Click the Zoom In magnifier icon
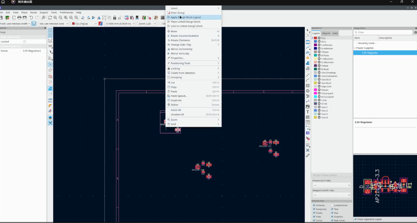417x223 pixels. (x=55, y=18)
